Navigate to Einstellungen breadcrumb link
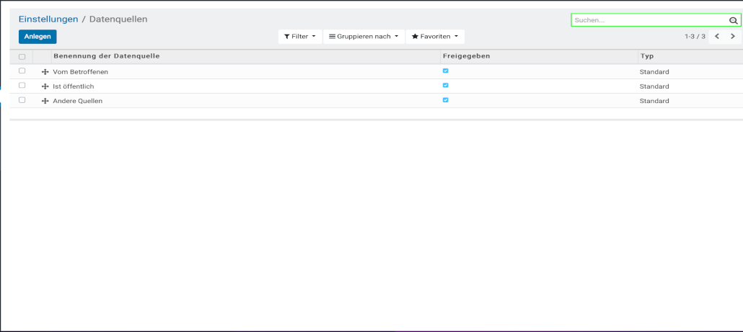 [x=48, y=19]
